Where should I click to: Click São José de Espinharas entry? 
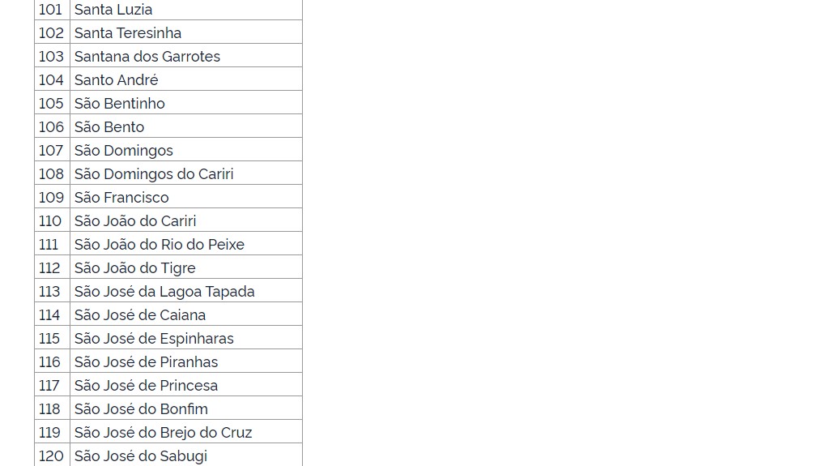click(154, 339)
